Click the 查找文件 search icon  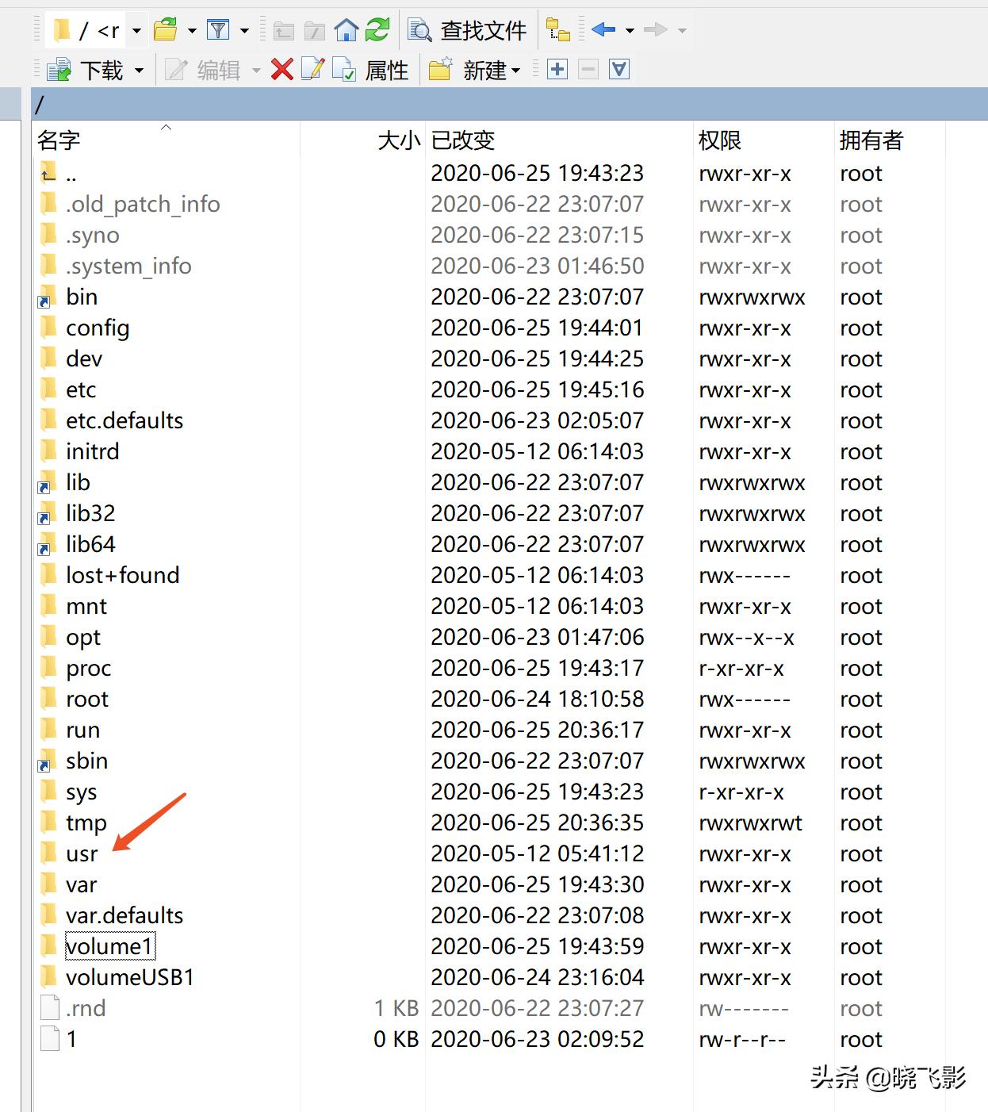[x=418, y=29]
